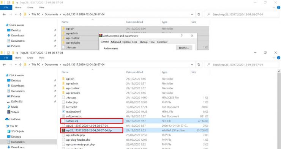Screen dimensions: 281x149
Task: Click the Videos filmstrip icon in navigation pane
Action: (9, 112)
